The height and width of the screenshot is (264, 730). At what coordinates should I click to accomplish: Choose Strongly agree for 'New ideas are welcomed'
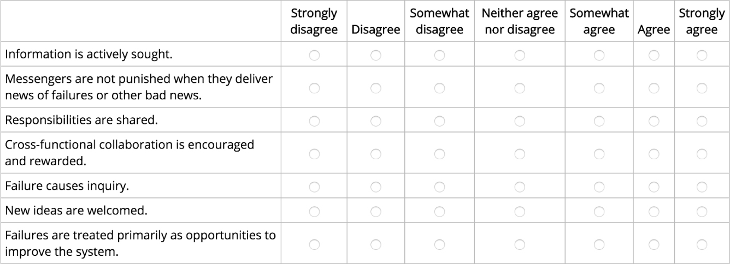click(702, 210)
